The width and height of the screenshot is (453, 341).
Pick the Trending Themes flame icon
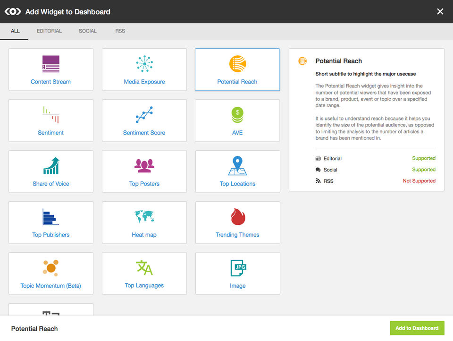(238, 217)
